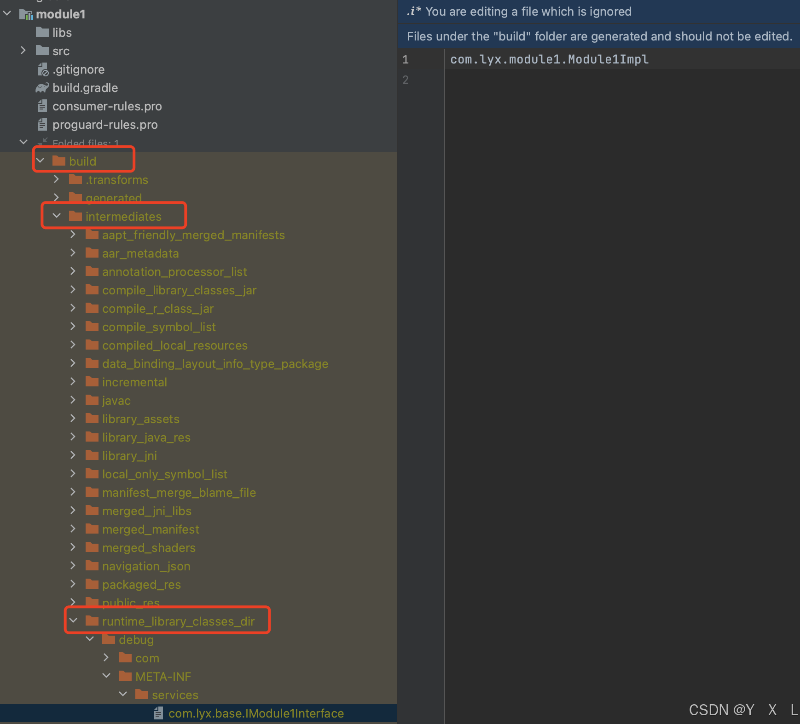Select the javac folder in intermediates

[x=116, y=400]
